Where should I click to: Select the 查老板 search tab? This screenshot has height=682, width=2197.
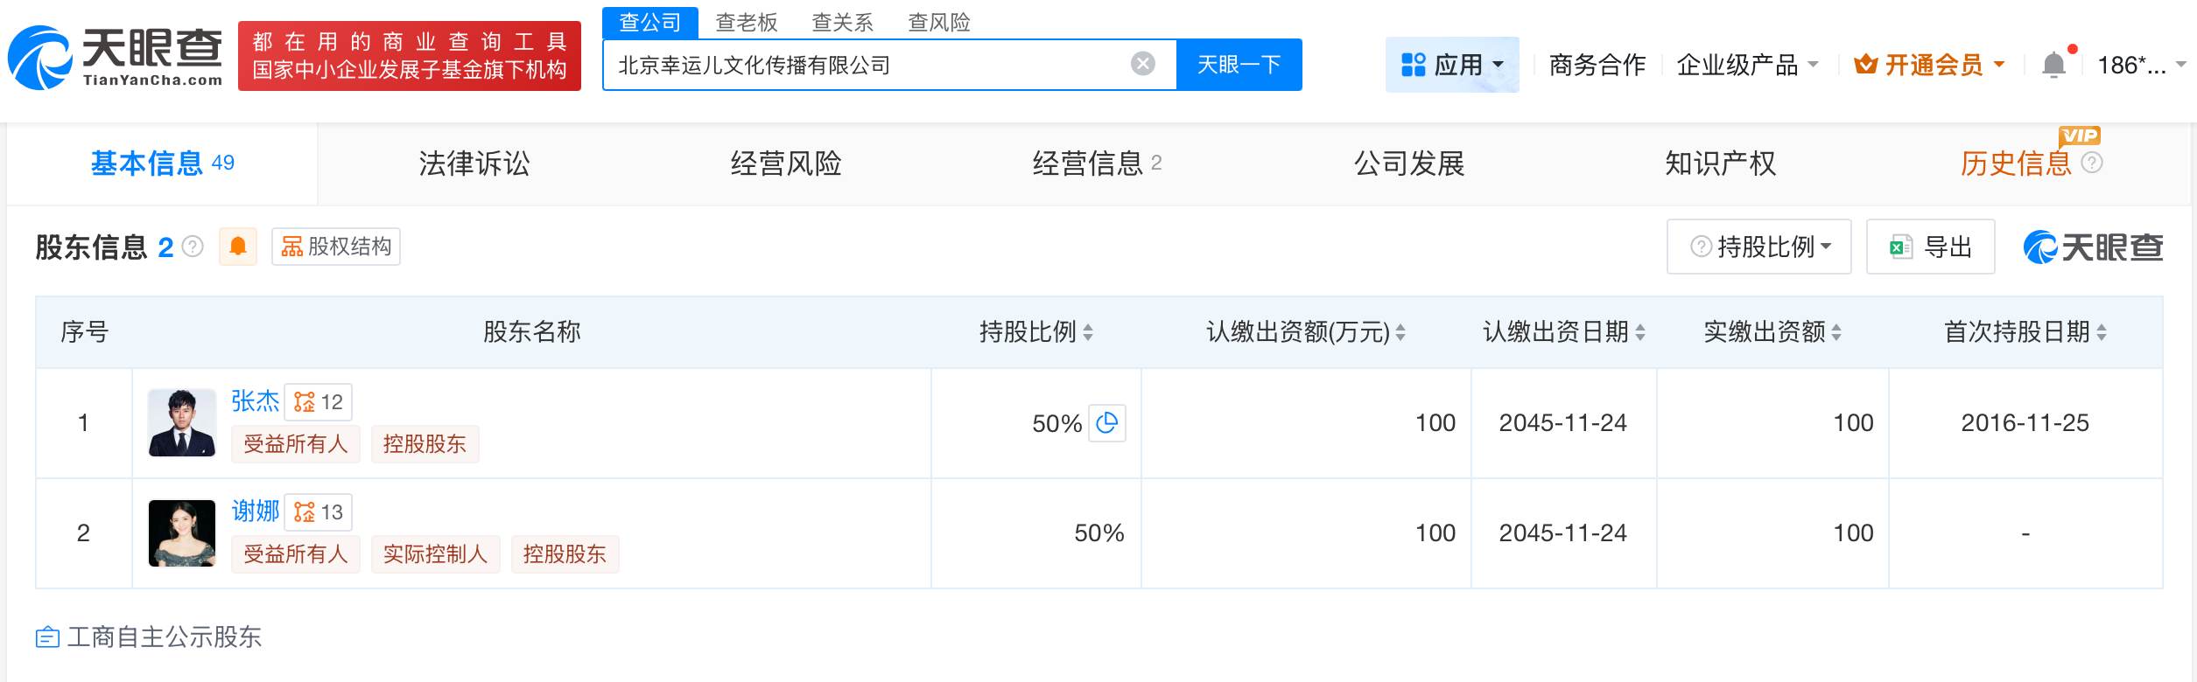[x=746, y=22]
